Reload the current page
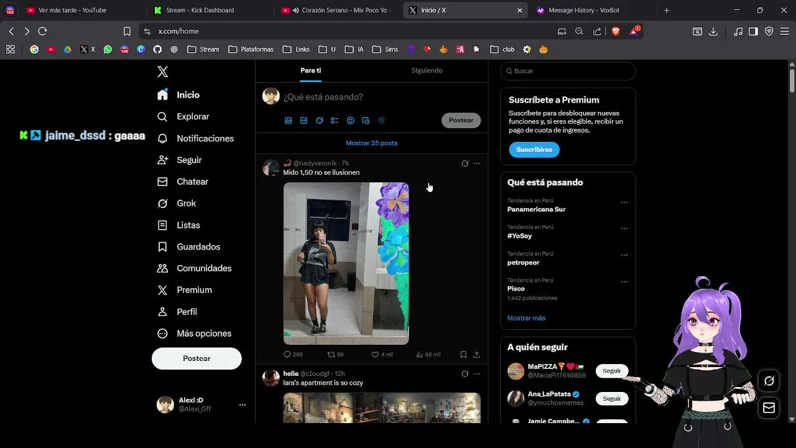The height and width of the screenshot is (448, 796). [42, 31]
